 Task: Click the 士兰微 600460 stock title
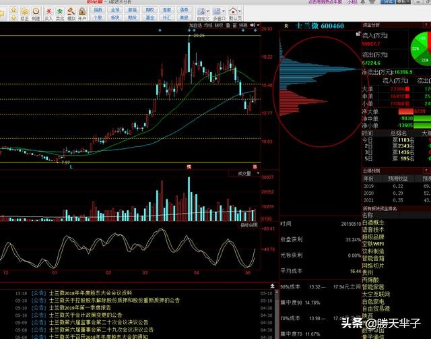coord(320,26)
